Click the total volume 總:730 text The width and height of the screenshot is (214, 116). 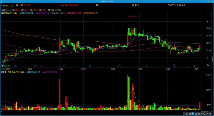(135, 5)
